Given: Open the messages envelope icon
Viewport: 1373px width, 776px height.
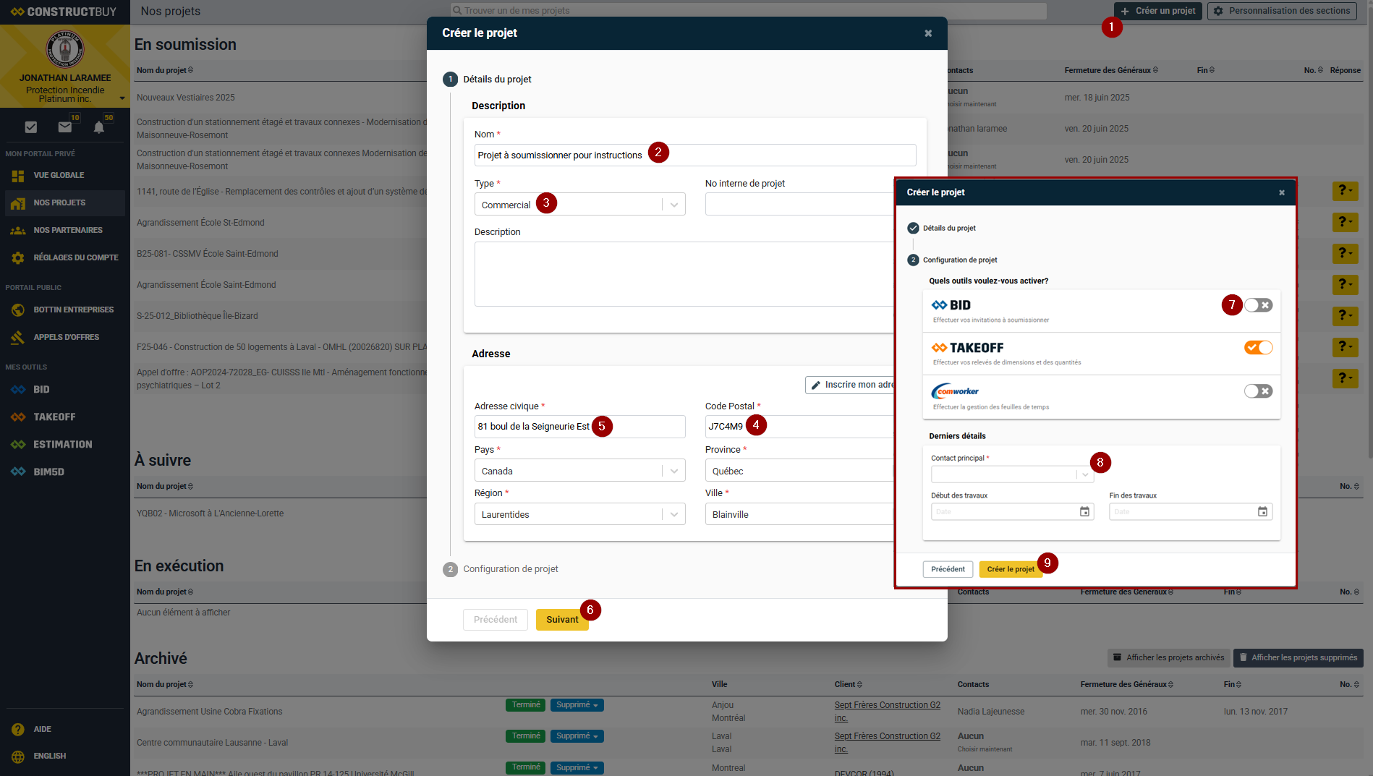Looking at the screenshot, I should coord(65,127).
